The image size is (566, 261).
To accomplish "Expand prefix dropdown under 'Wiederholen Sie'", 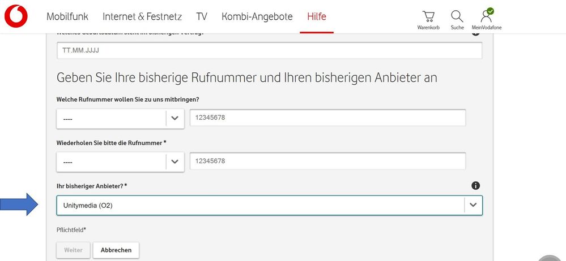I will 175,162.
